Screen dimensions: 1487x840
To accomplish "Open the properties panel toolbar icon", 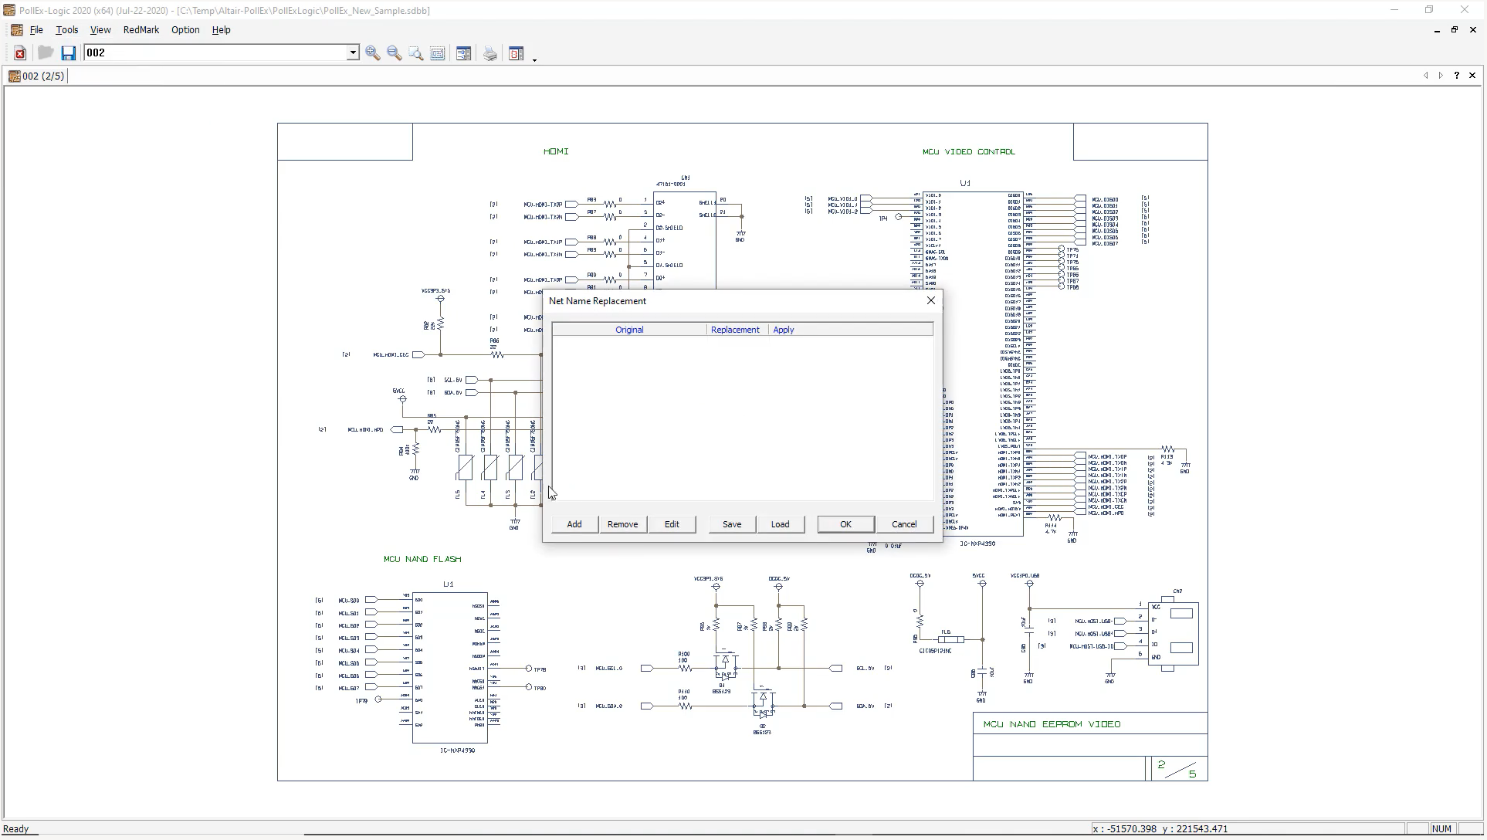I will (x=464, y=53).
